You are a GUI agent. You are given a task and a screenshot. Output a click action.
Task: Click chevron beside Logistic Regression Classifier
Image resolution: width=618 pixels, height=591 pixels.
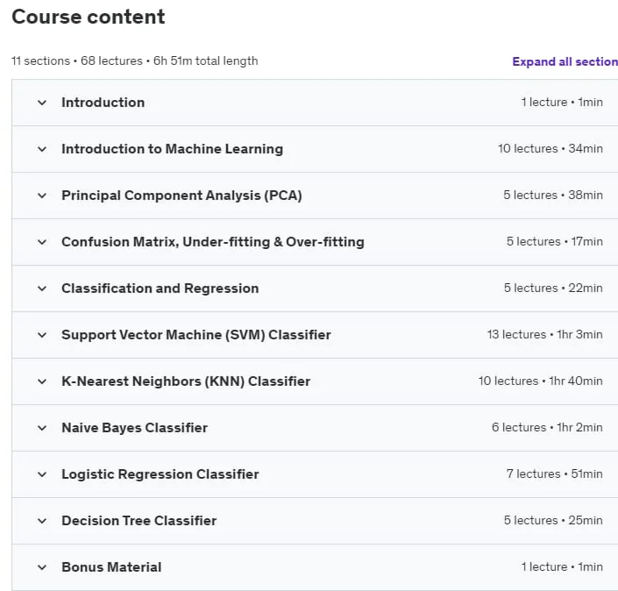point(42,475)
